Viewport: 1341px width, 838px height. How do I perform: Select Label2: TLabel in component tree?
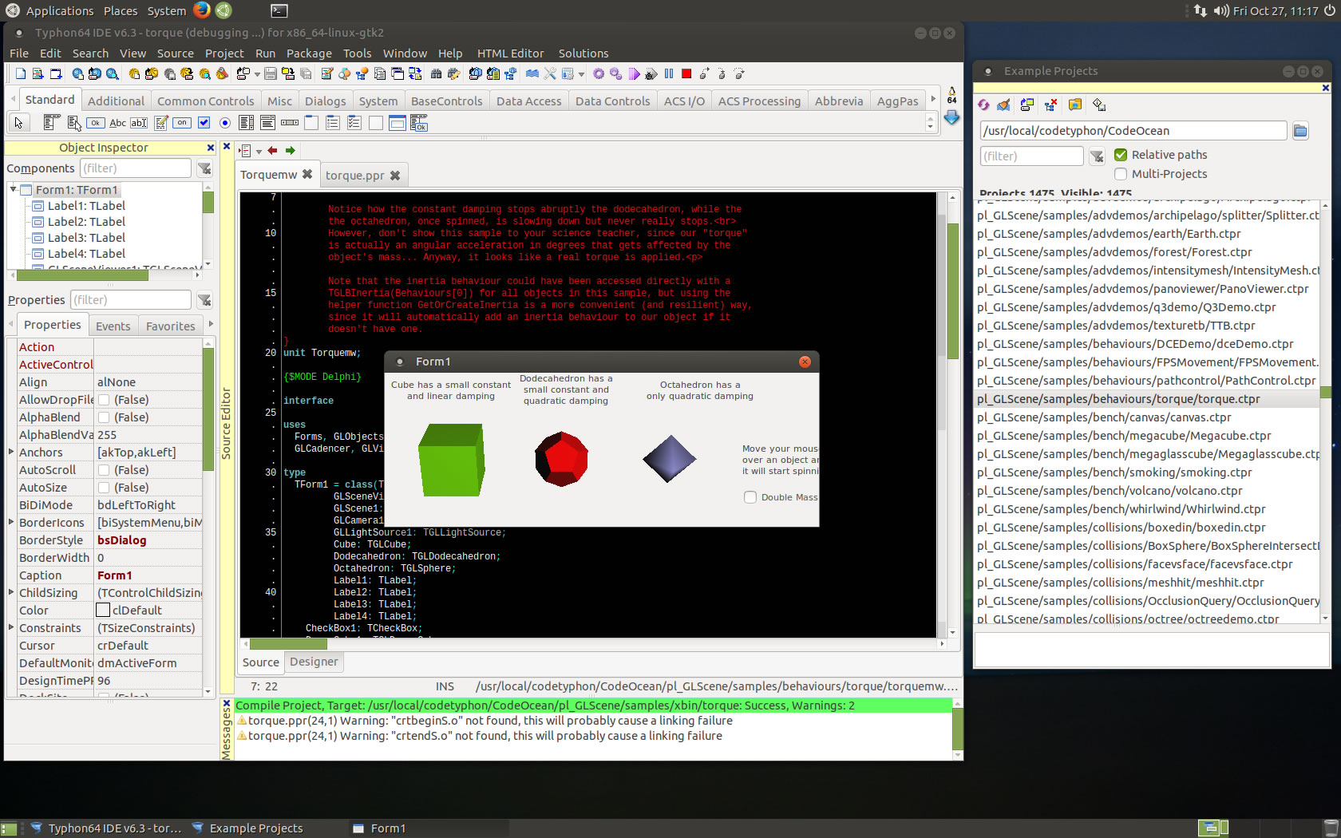pyautogui.click(x=86, y=222)
